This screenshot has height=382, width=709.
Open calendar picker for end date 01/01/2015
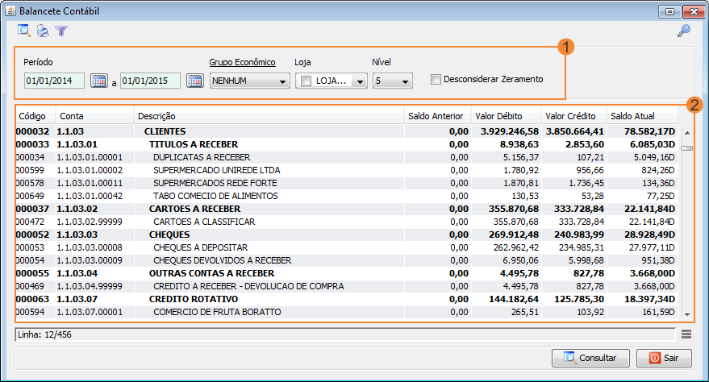point(194,81)
